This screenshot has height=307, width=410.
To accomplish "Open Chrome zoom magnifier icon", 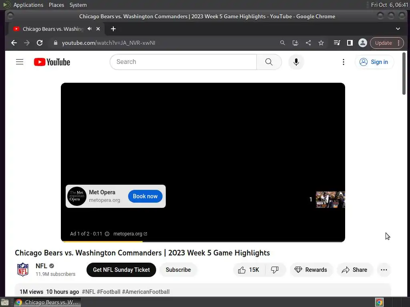I will point(282,43).
